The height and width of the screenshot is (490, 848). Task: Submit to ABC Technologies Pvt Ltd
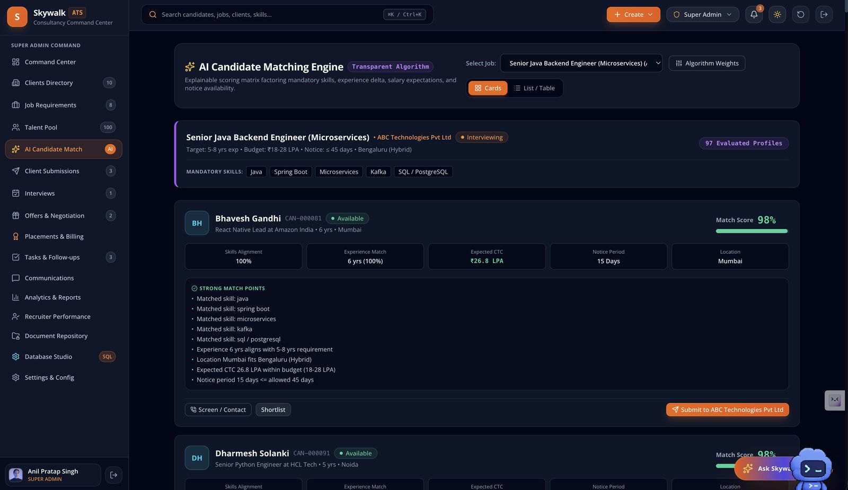(x=727, y=410)
